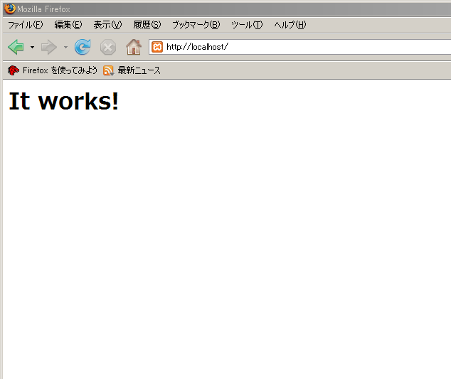The width and height of the screenshot is (451, 379).
Task: Click the orange site favicon in address bar
Action: [157, 47]
